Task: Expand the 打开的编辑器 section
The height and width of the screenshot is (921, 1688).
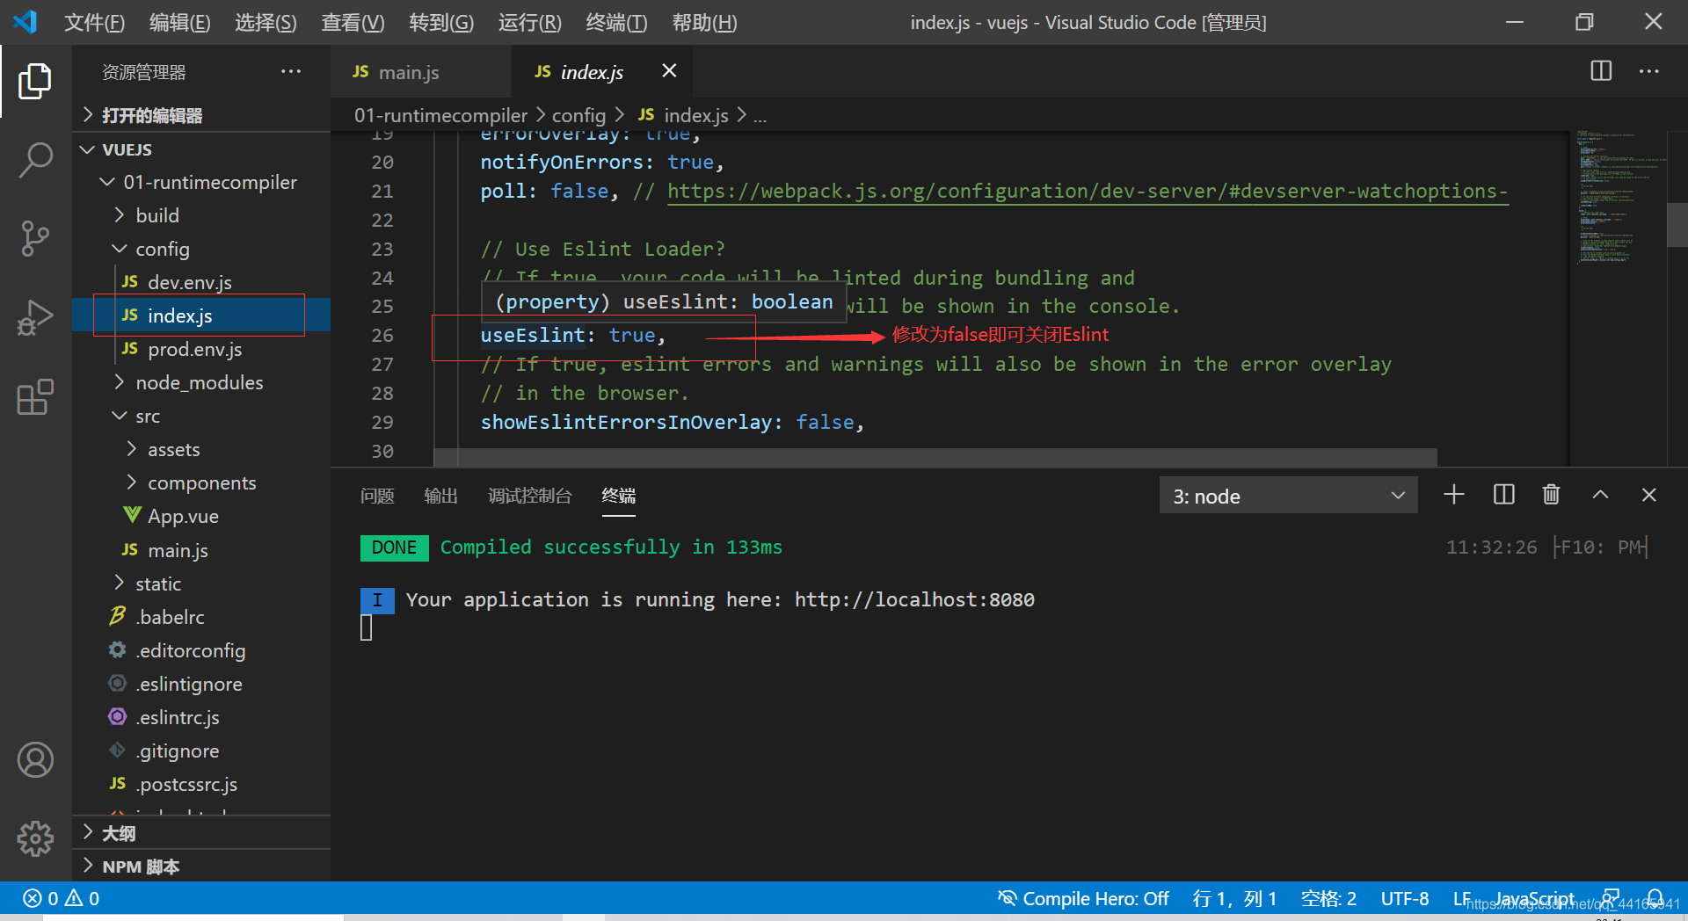Action: [x=200, y=115]
